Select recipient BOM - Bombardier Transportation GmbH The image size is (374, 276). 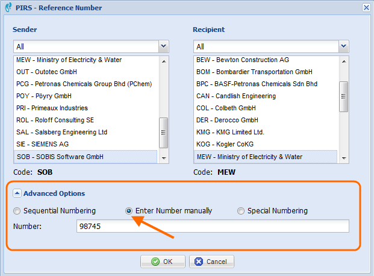266,72
